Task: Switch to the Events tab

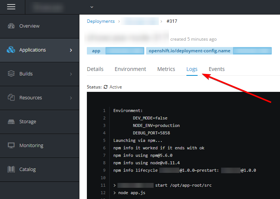Action: tap(217, 69)
